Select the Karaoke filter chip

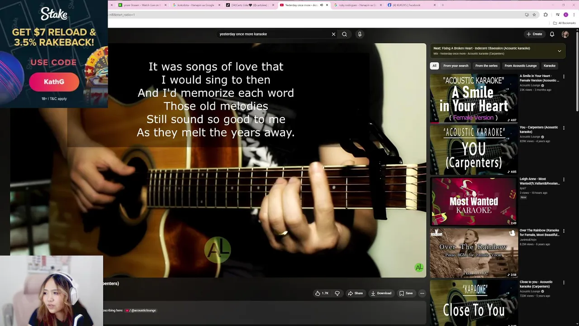(550, 66)
